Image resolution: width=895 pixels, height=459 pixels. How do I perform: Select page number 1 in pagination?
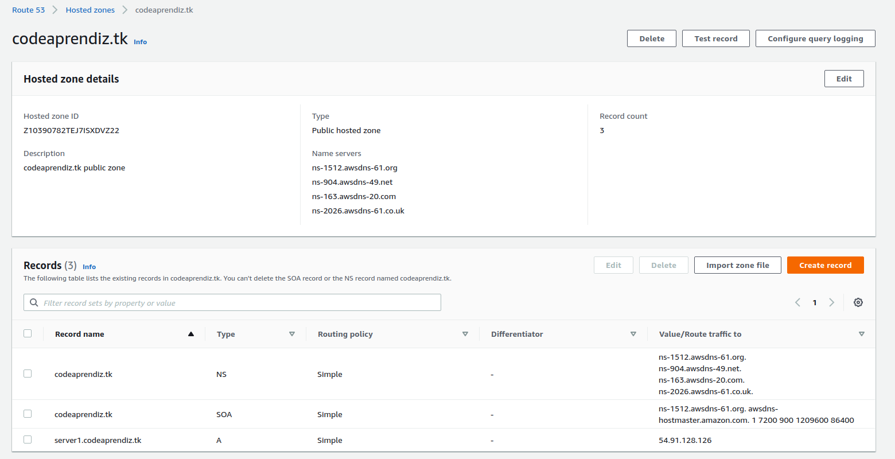coord(815,302)
